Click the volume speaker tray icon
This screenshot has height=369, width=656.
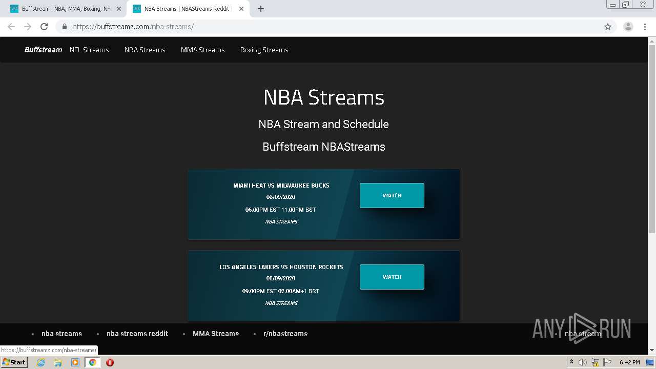pos(582,362)
